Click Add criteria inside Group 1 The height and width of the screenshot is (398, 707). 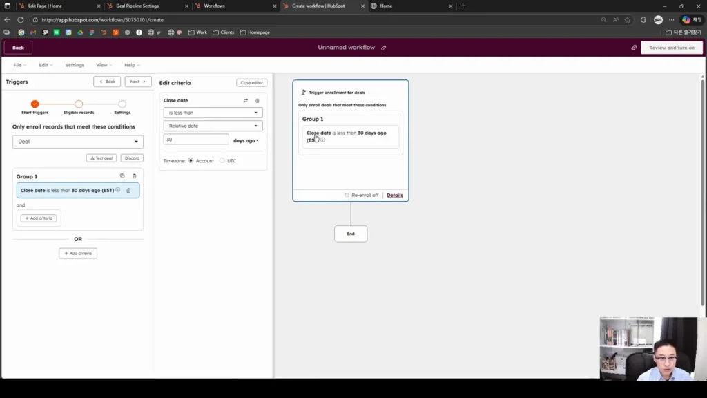pos(39,218)
